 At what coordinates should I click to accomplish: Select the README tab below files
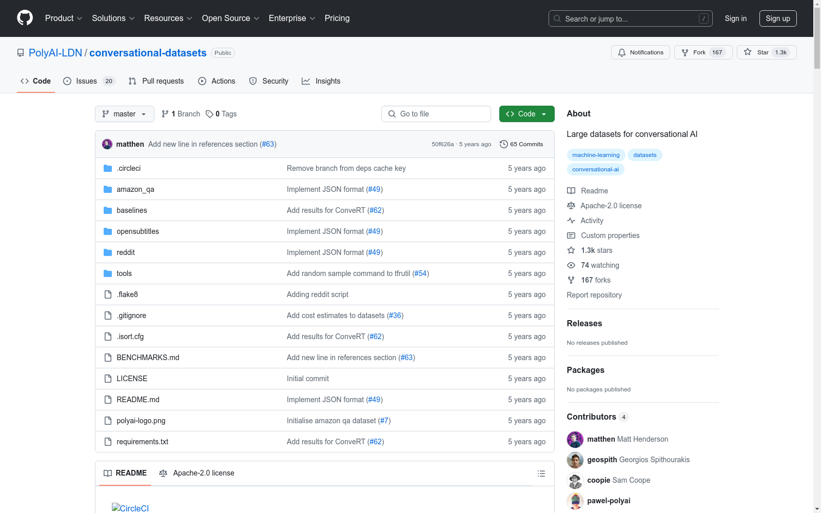coord(125,473)
